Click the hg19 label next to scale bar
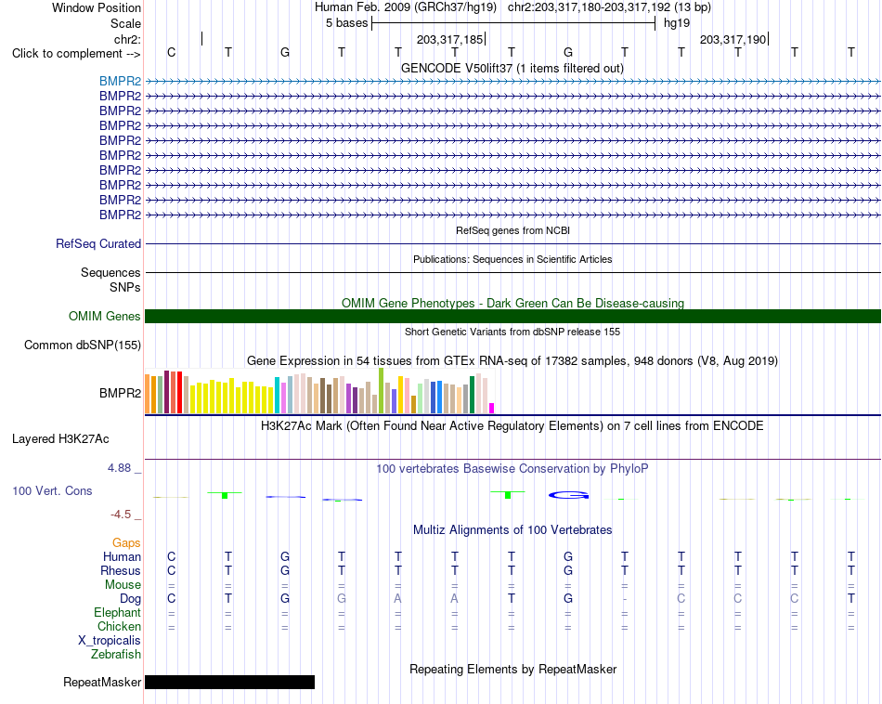Viewport: 882px width, 704px height. tap(677, 23)
